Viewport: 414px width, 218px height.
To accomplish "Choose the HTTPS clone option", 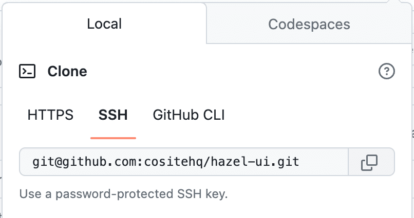I will click(x=50, y=115).
